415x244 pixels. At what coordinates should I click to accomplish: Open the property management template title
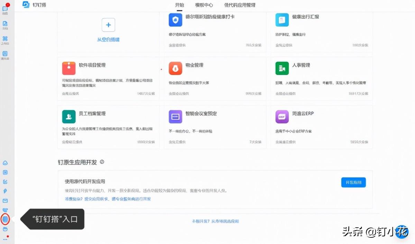194,65
